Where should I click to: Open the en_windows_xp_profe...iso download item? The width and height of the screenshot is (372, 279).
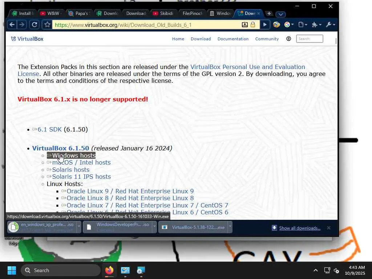tap(42, 227)
